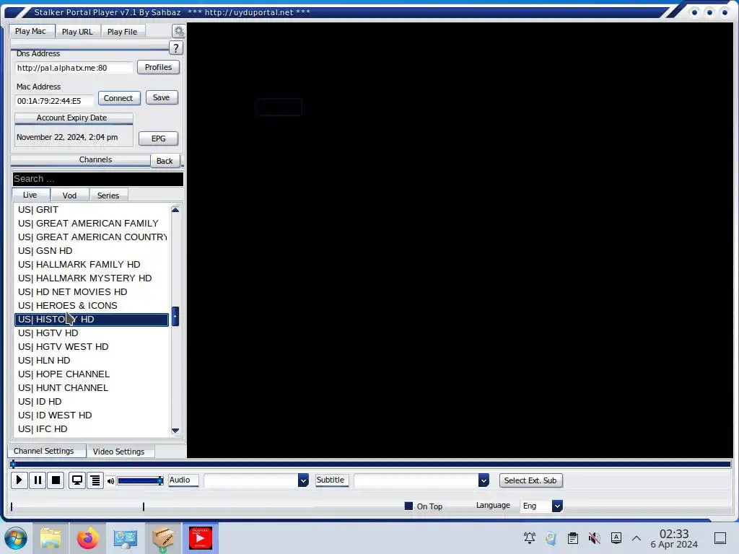Select channel US| GSN HD
This screenshot has height=554, width=739.
pos(92,250)
